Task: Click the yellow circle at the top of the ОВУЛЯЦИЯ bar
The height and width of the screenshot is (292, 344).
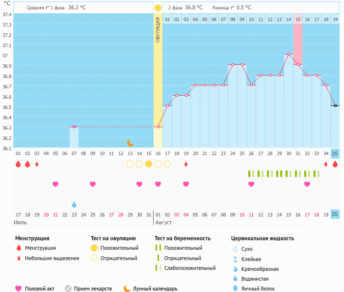Action: pos(158,8)
